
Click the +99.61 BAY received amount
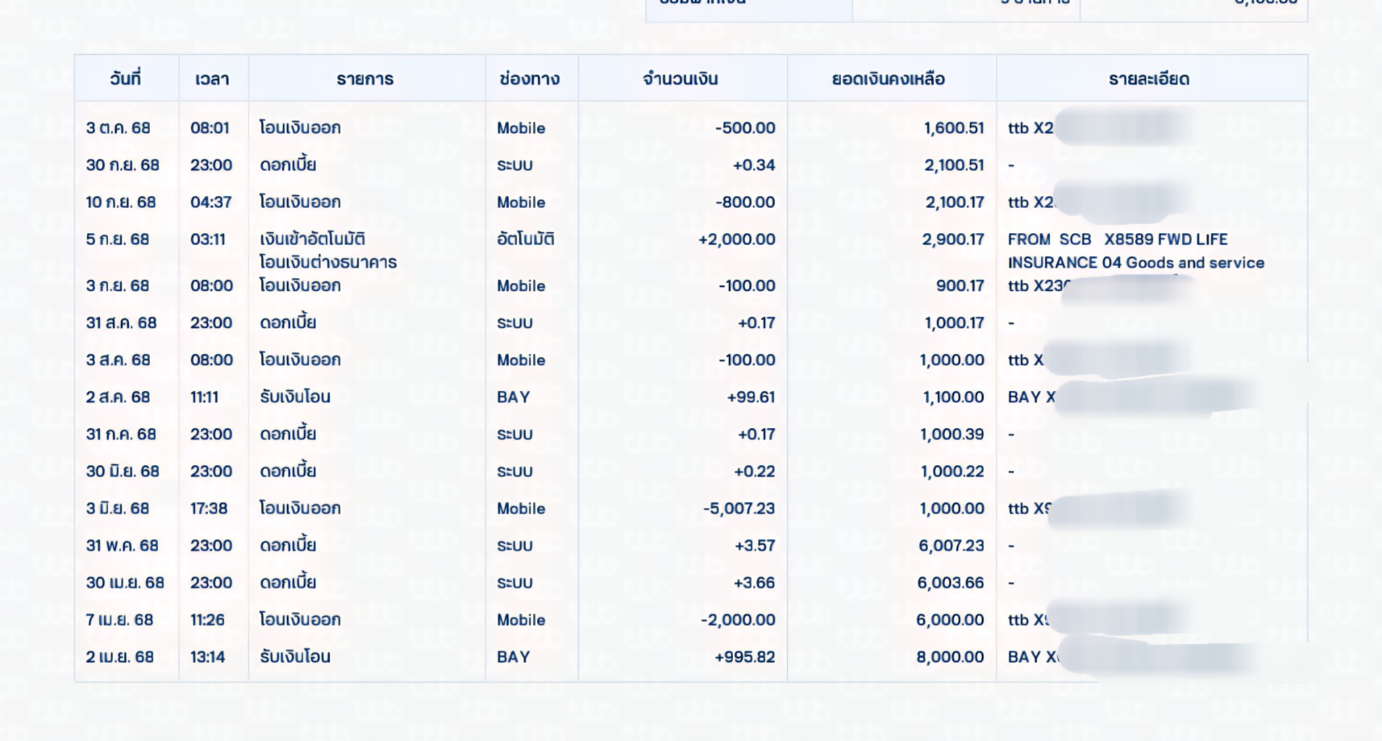click(x=750, y=397)
